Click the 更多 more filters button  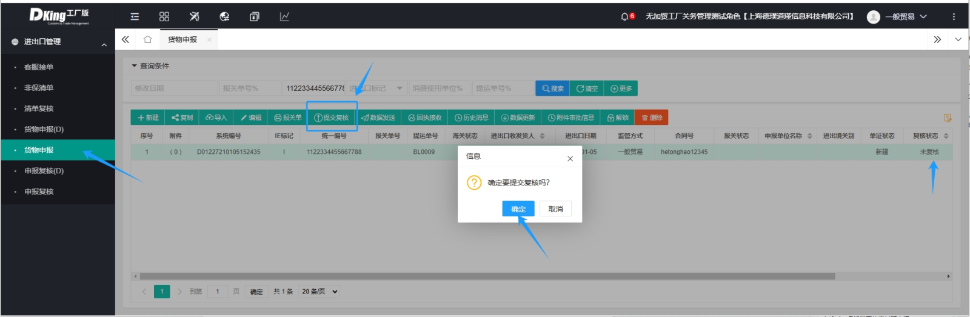click(621, 88)
